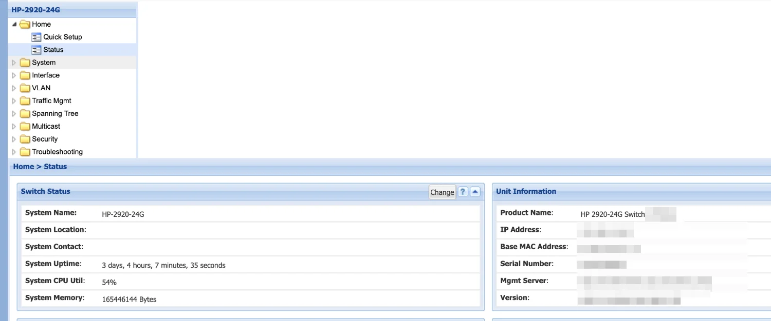Click the Interface folder icon
The height and width of the screenshot is (321, 771).
(25, 75)
